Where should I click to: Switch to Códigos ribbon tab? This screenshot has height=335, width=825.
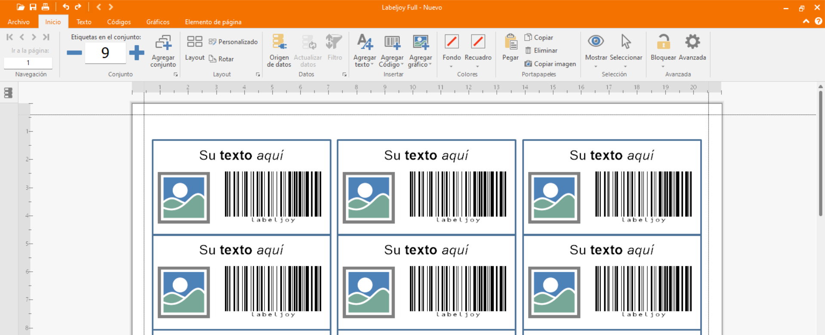119,22
